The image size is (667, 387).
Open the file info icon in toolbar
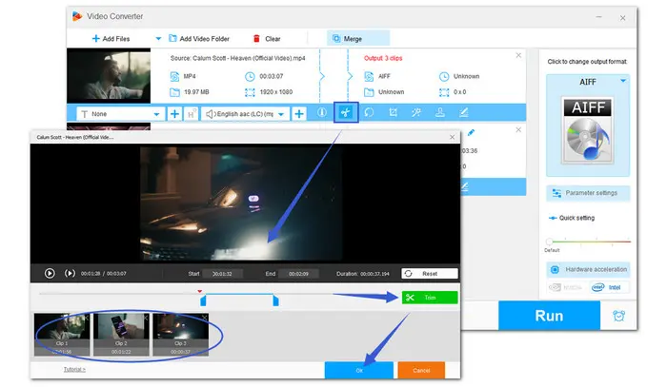pos(322,112)
